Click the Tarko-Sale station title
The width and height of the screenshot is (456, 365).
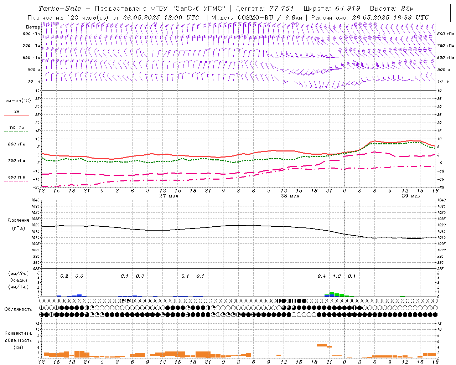click(x=60, y=9)
